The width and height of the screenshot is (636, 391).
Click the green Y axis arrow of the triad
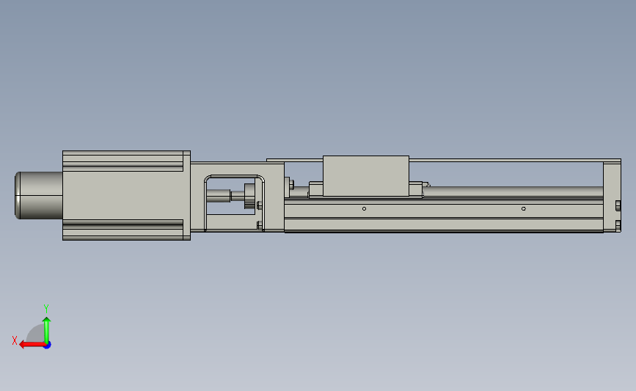coord(47,329)
